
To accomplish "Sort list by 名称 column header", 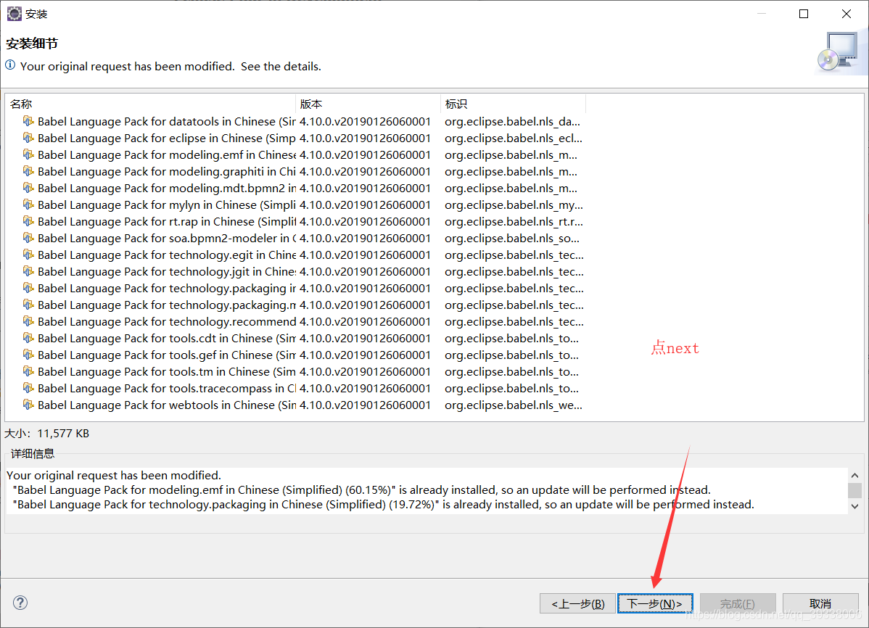I will pos(150,104).
